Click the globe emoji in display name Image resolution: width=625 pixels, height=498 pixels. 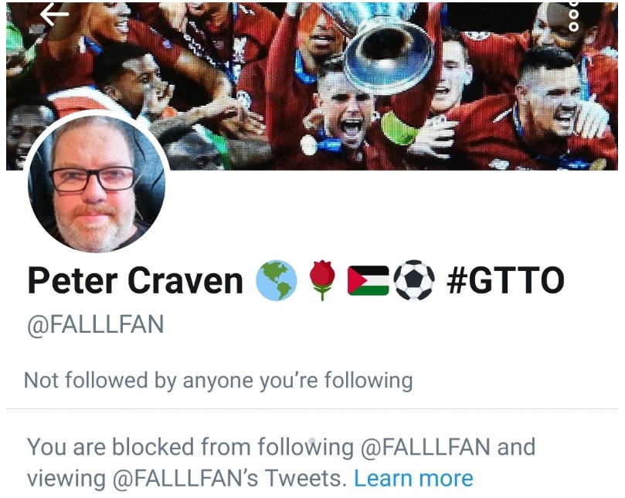point(277,280)
